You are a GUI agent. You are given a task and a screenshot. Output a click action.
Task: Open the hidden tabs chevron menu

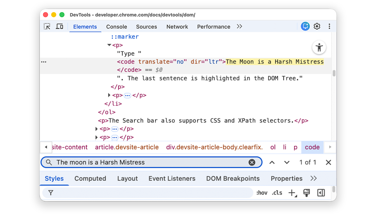(x=239, y=26)
